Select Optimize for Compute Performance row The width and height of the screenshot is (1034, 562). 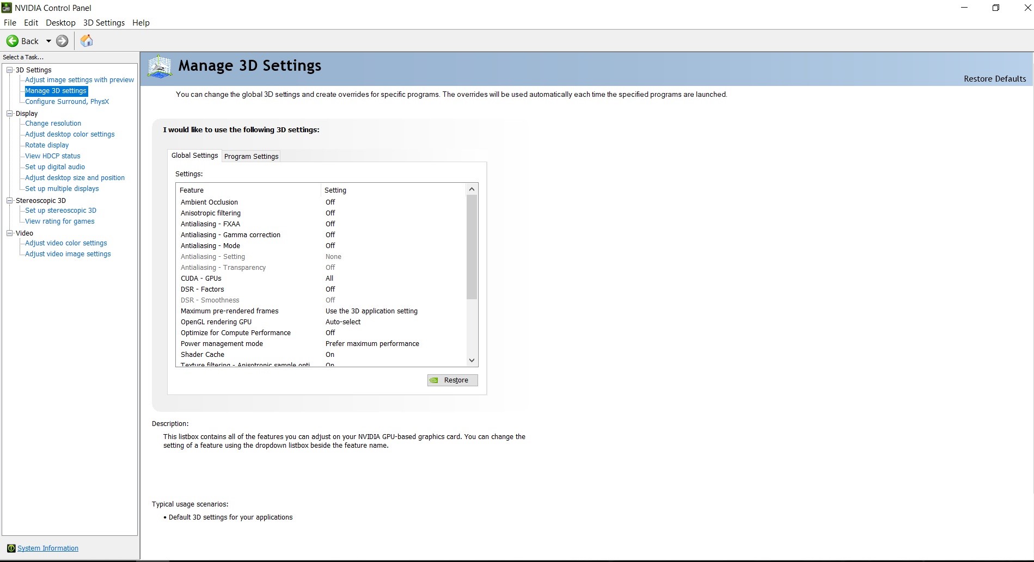click(x=321, y=333)
